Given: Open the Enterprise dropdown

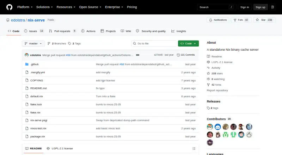Looking at the screenshot, I should pyautogui.click(x=114, y=7).
